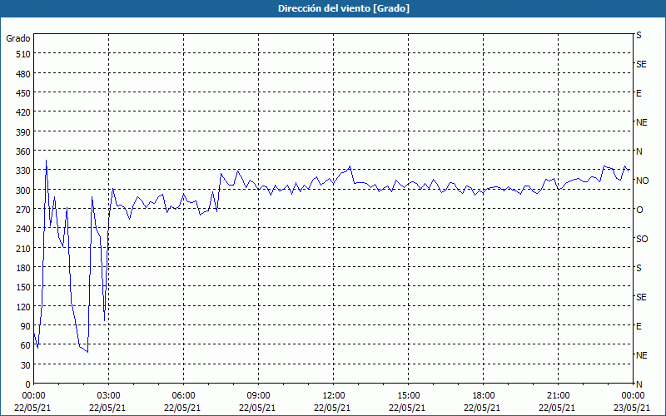The height and width of the screenshot is (416, 666).
Task: Click the 23/05/21 date label
Action: coord(632,408)
